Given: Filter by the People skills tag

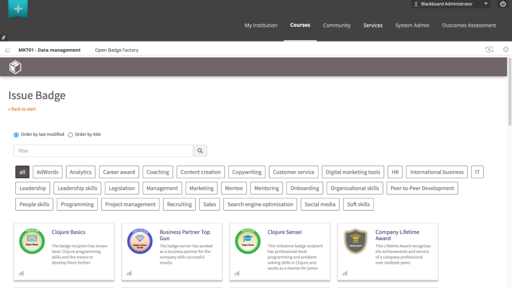Looking at the screenshot, I should click(35, 204).
